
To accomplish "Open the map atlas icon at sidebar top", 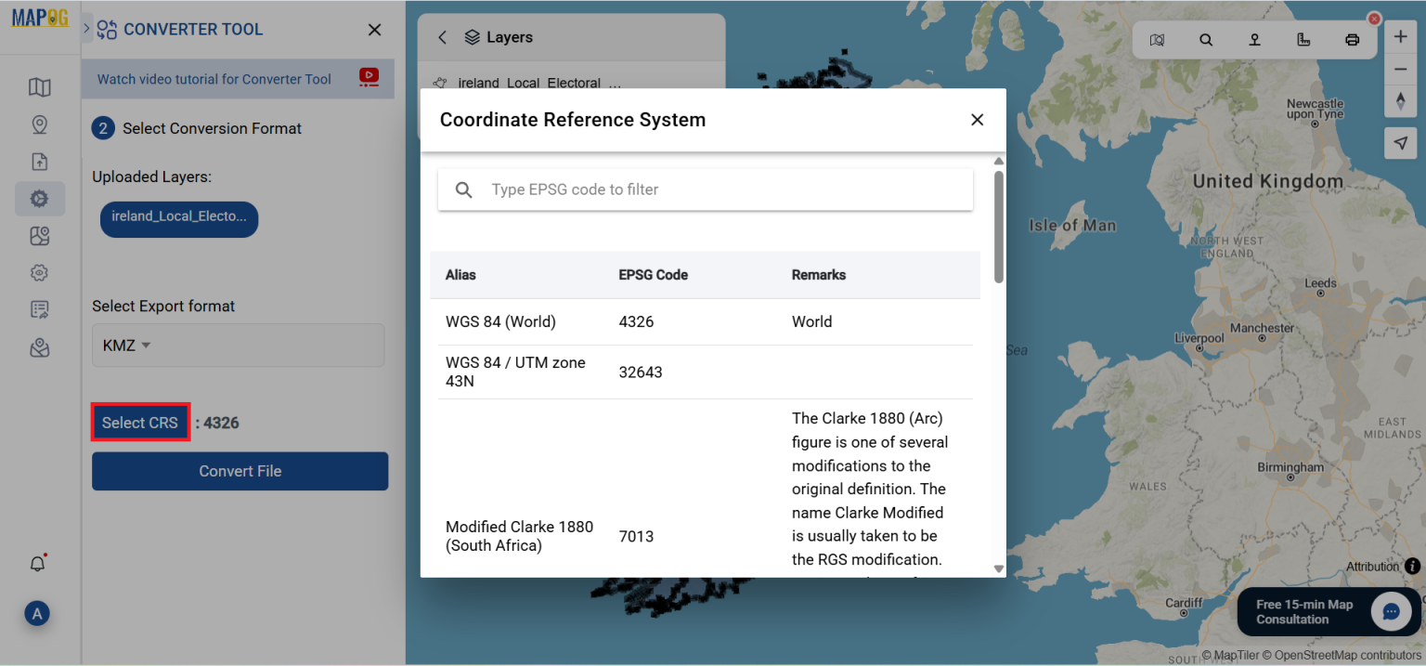I will (40, 86).
